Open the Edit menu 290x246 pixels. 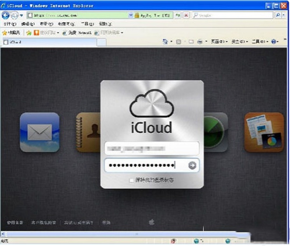point(28,24)
